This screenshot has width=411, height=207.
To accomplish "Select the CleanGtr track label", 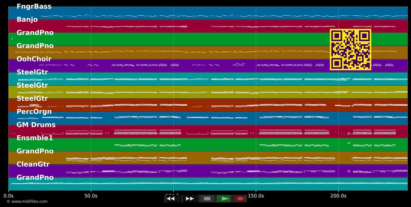I will click(33, 164).
